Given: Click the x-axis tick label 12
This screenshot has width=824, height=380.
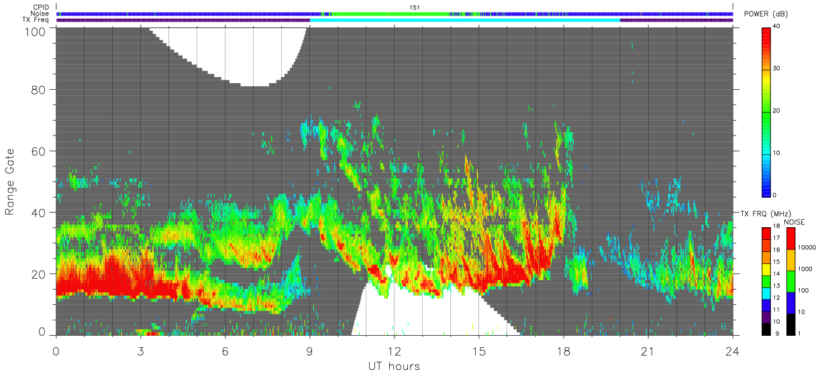Looking at the screenshot, I should click(x=394, y=351).
